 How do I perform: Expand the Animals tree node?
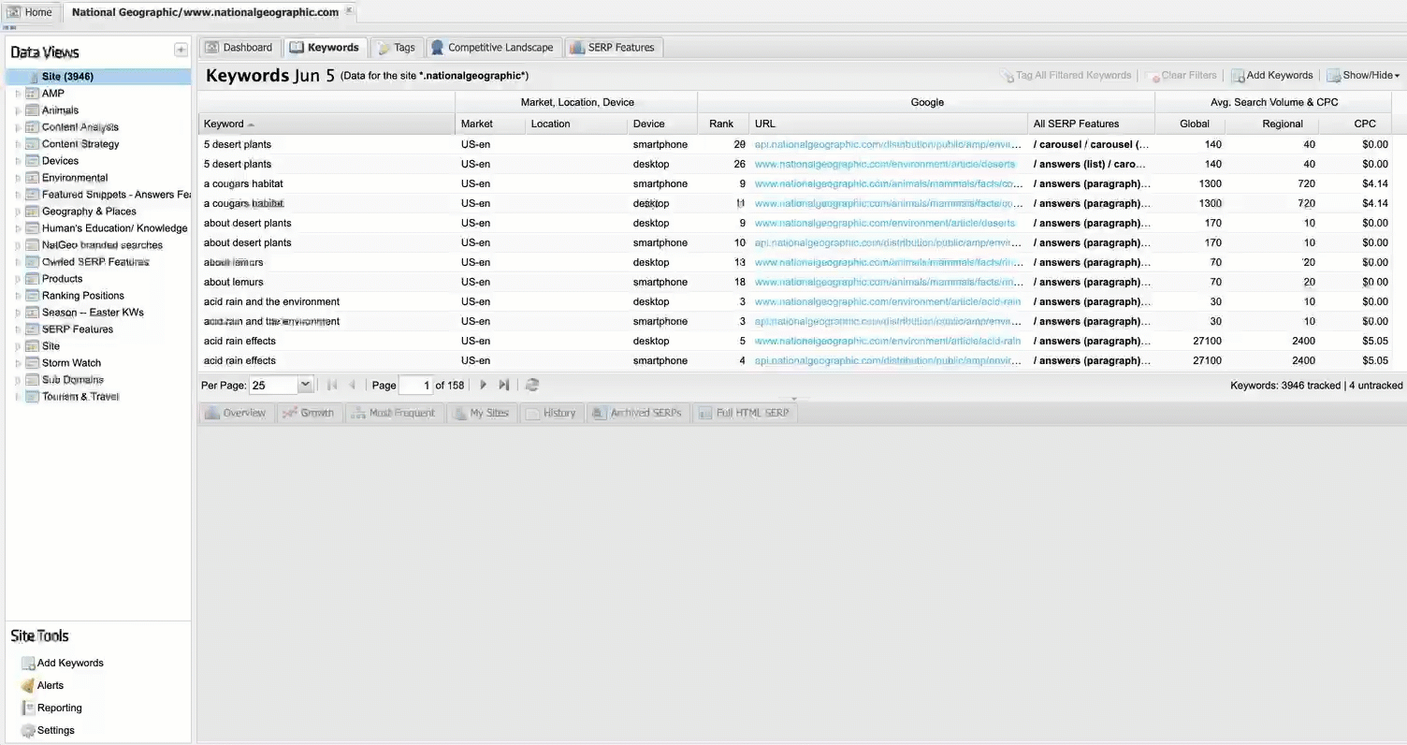click(x=18, y=110)
